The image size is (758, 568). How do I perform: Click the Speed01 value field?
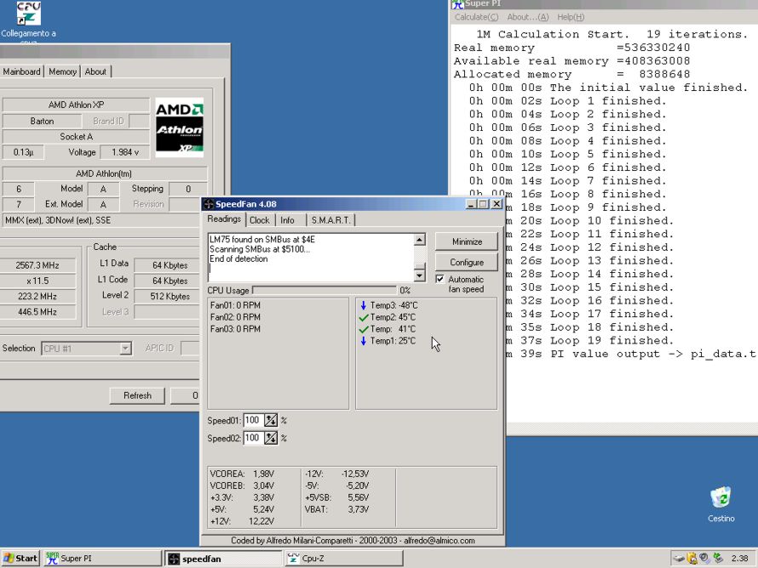(253, 420)
